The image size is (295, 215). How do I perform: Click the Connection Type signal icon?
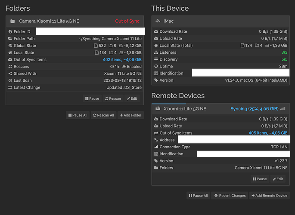pyautogui.click(x=156, y=147)
